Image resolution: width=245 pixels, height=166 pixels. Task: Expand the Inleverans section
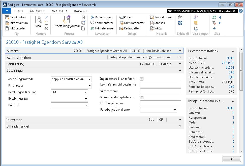click(x=180, y=120)
